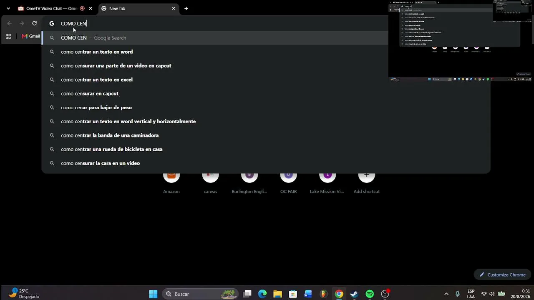Screen dimensions: 534x300
Task: Open Spotify from the taskbar
Action: 370,294
